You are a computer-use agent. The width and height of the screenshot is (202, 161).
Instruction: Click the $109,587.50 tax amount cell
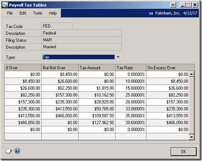pyautogui.click(x=97, y=116)
